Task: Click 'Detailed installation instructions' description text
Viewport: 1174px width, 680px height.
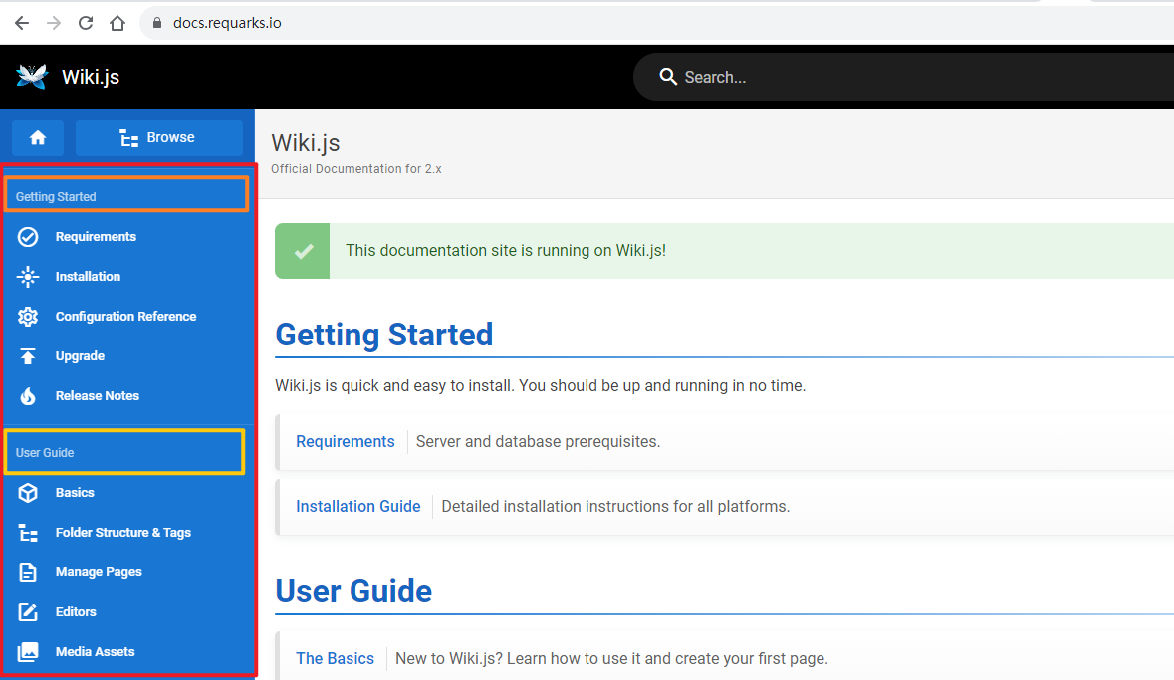Action: tap(615, 506)
